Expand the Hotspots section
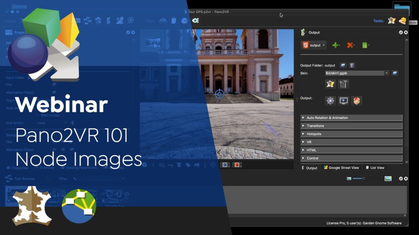The width and height of the screenshot is (419, 235). click(x=351, y=134)
